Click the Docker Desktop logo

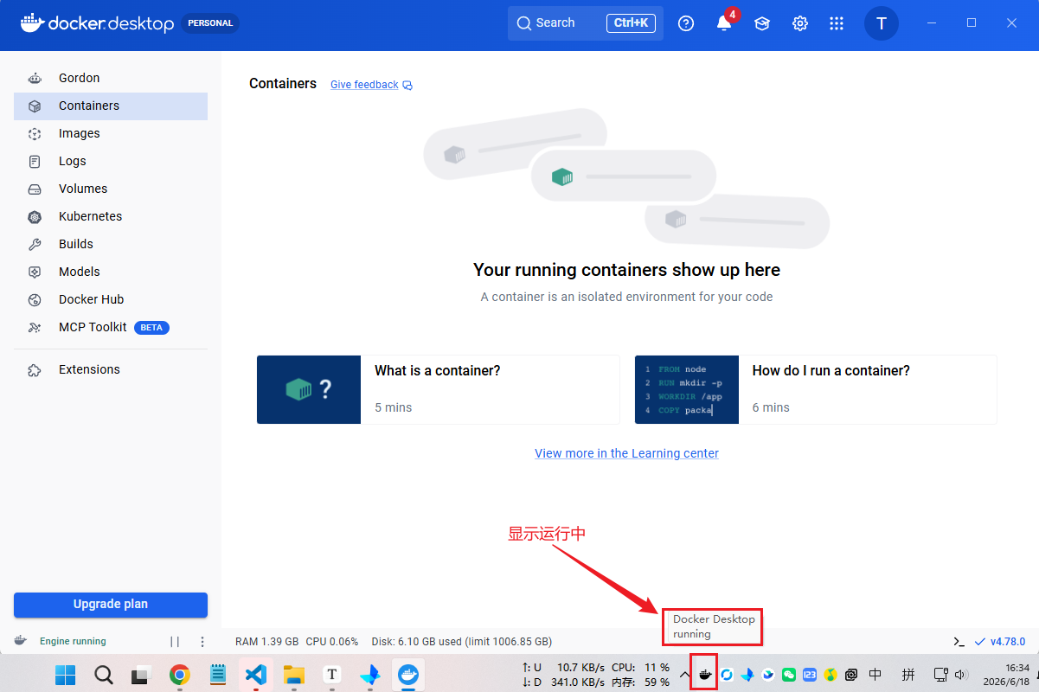[97, 23]
